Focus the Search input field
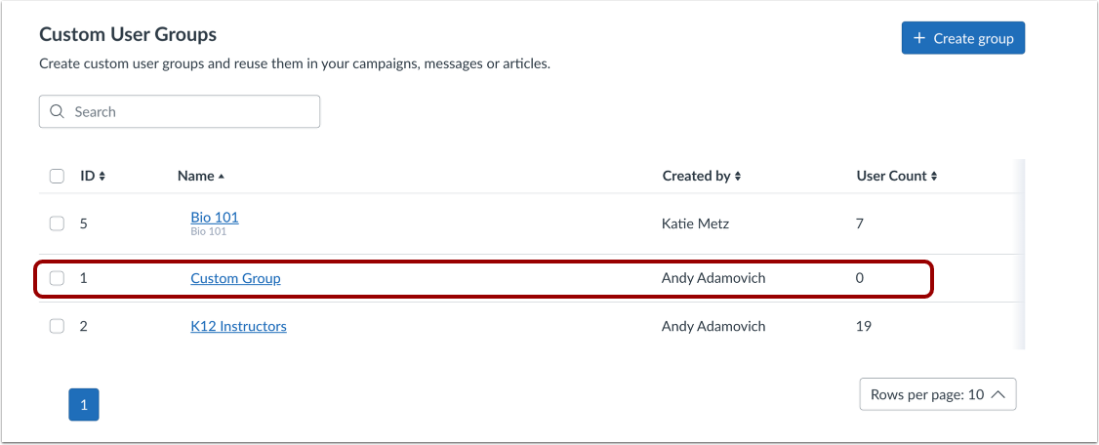 [x=190, y=111]
